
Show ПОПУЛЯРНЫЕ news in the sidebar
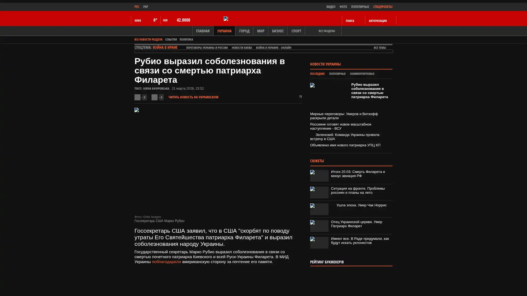(337, 74)
